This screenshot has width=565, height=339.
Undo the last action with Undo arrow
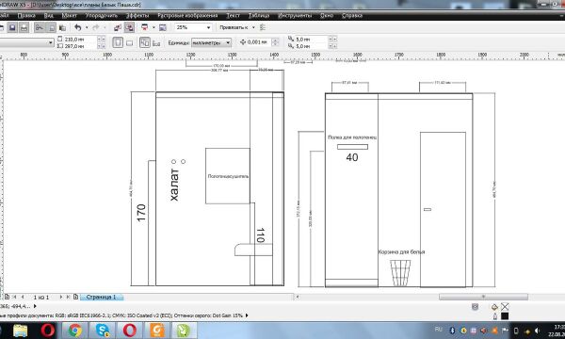(x=77, y=27)
